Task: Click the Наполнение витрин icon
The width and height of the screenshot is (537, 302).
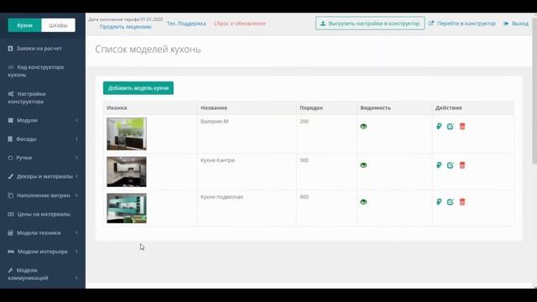Action: [11, 195]
